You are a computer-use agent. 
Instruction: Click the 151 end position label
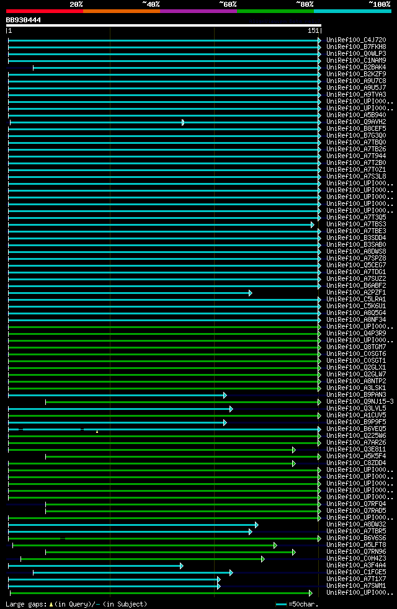tap(313, 30)
